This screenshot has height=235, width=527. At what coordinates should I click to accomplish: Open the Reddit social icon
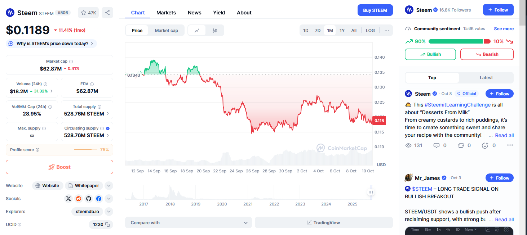point(79,199)
